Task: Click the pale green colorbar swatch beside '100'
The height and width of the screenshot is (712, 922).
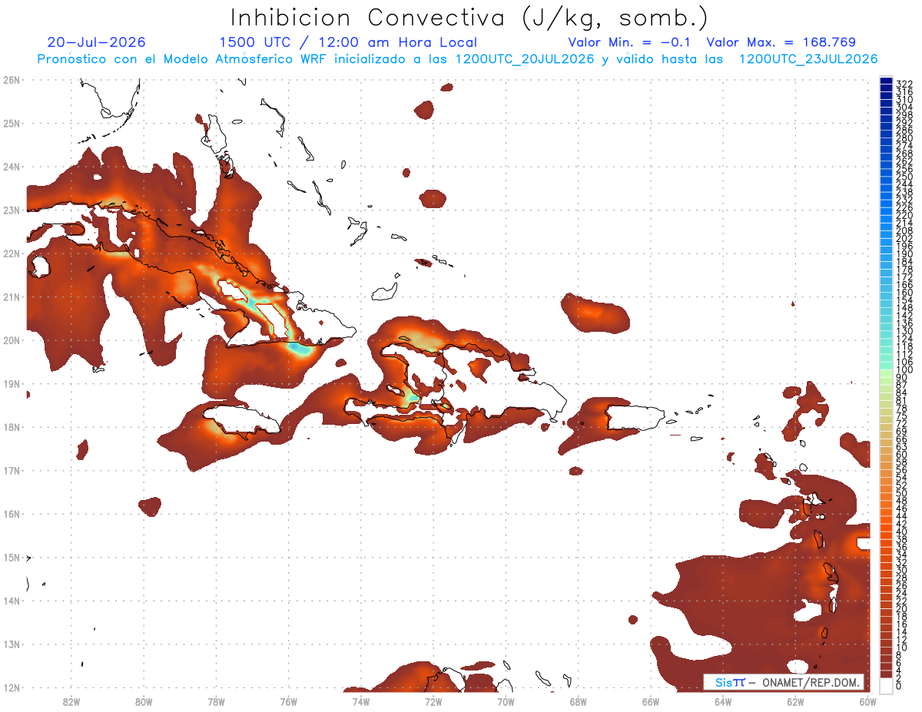Action: (886, 373)
